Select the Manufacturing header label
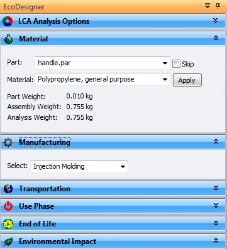 pyautogui.click(x=45, y=142)
